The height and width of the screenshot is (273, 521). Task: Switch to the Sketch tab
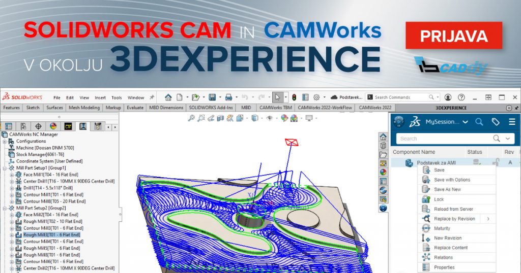[33, 108]
